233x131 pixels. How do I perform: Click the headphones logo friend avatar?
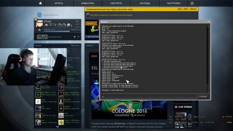click(38, 88)
